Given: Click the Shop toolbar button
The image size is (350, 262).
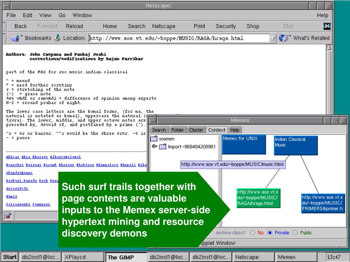Looking at the screenshot, I should [253, 26].
